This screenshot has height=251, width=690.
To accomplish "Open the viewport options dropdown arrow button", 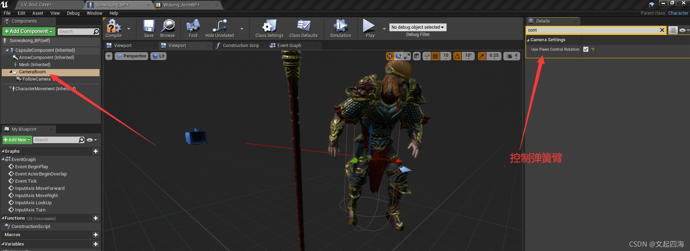I will pos(109,56).
